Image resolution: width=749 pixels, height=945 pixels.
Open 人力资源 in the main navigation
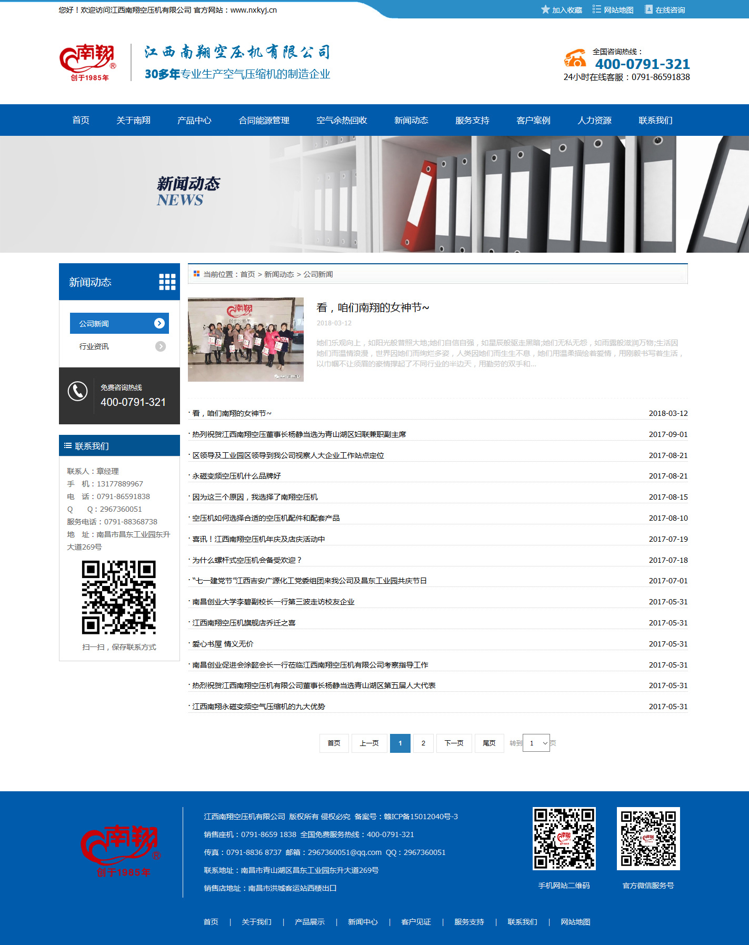[x=594, y=120]
